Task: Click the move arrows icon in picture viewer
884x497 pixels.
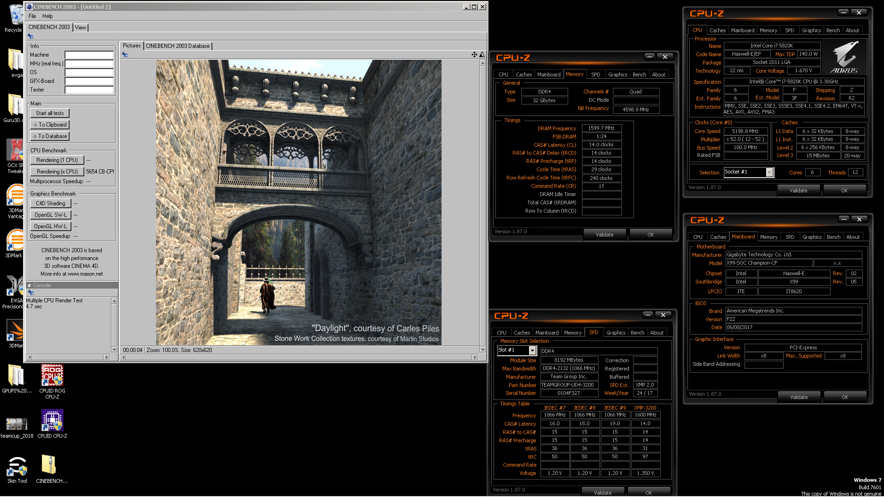Action: (x=474, y=54)
